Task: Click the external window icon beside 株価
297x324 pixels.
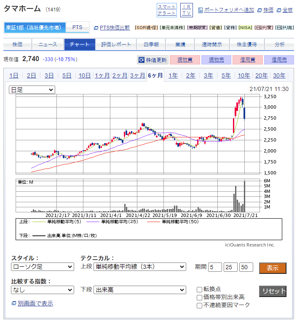Action: point(260,11)
